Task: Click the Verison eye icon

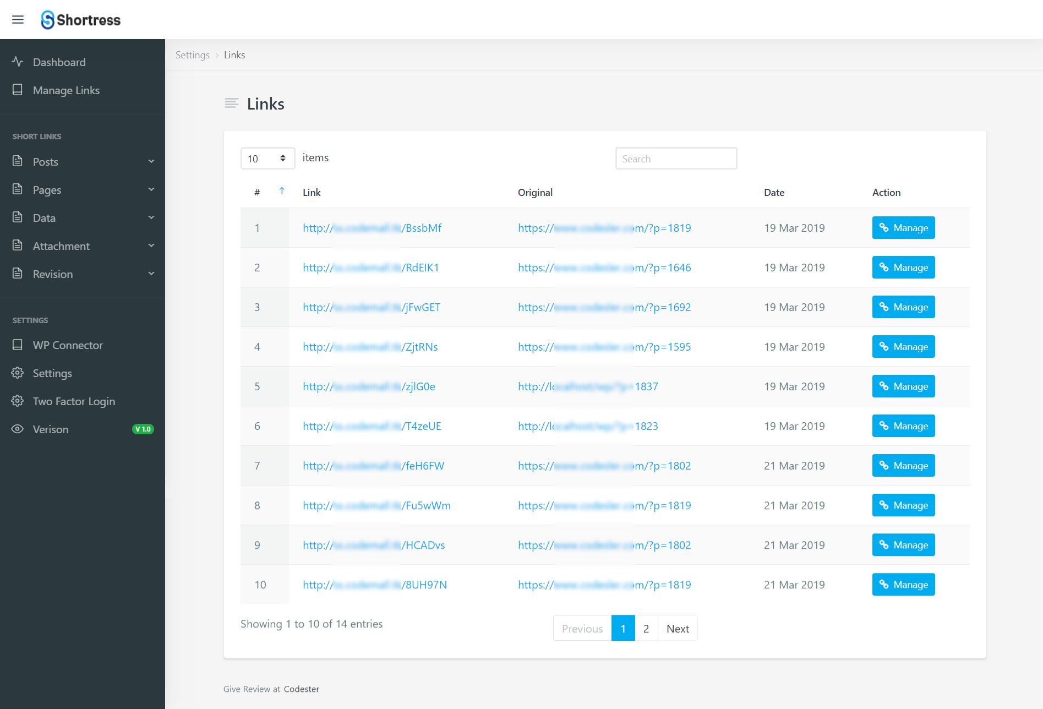Action: pos(18,429)
